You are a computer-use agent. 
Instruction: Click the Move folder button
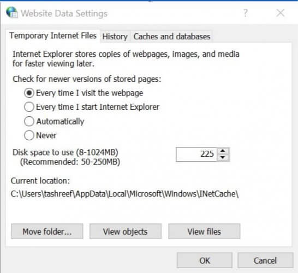[x=47, y=232]
